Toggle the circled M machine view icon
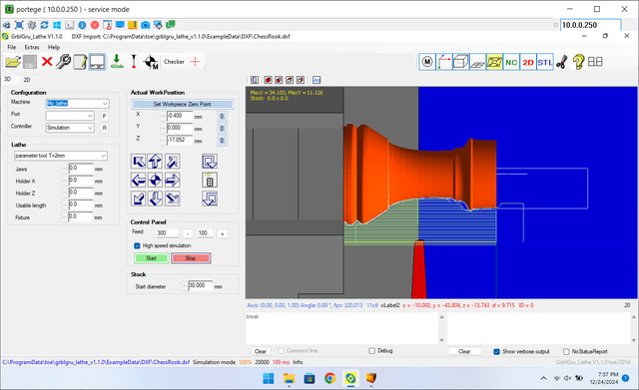This screenshot has height=390, width=639. pos(427,62)
